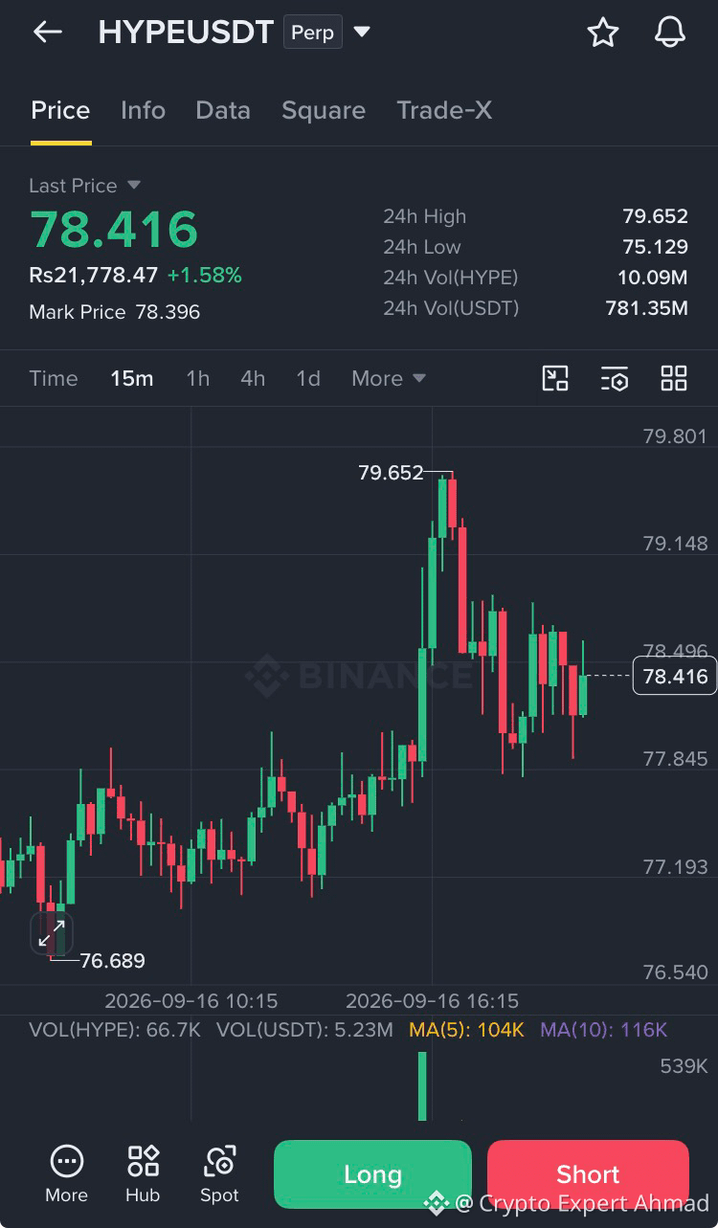Tap the back arrow icon
The width and height of the screenshot is (718, 1228).
[47, 33]
